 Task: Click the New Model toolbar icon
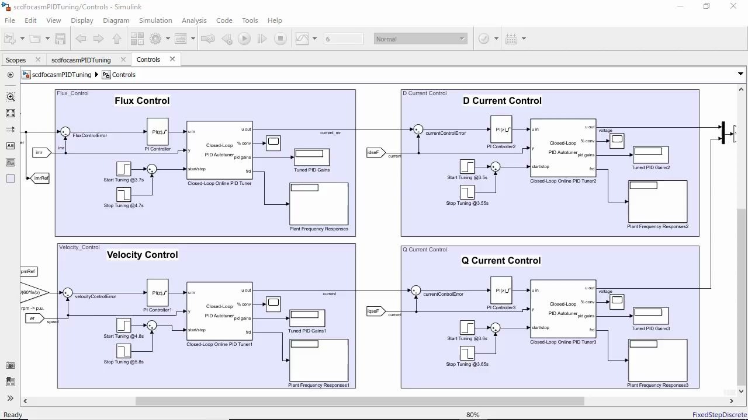(x=10, y=38)
